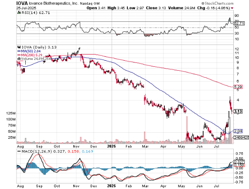Screen dimensions: 249x189
Task: Click the MA(50) 2.04 legend entry
Action: coord(31,51)
